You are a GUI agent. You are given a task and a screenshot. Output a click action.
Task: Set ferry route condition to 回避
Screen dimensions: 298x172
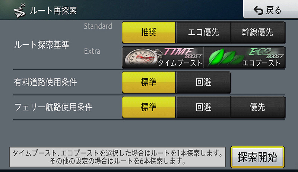(203, 107)
